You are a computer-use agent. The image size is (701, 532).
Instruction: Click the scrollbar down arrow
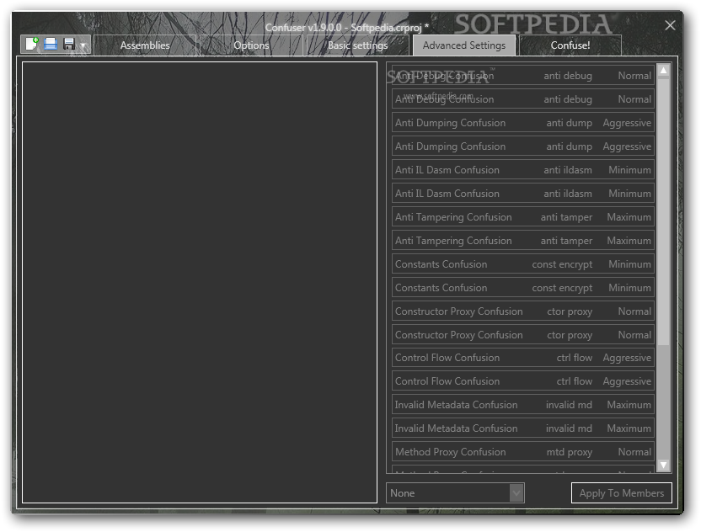click(x=663, y=465)
